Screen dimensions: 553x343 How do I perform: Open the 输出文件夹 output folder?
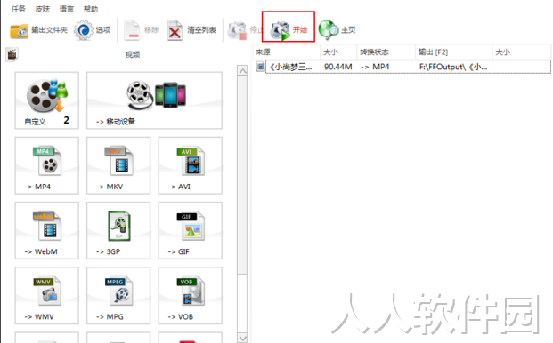click(x=38, y=30)
